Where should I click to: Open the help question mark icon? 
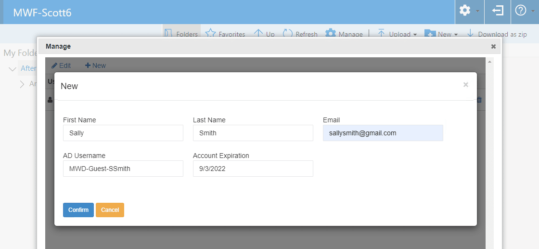coord(521,11)
